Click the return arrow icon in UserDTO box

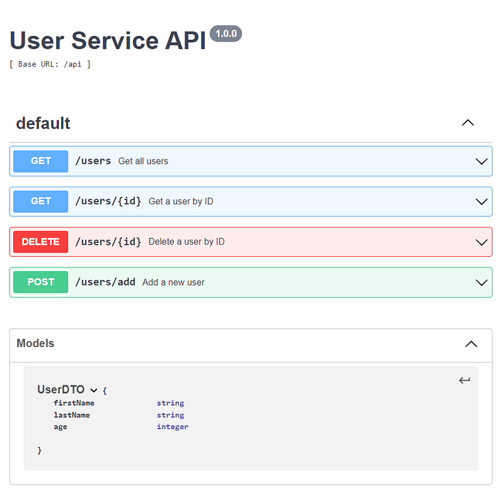(x=464, y=380)
